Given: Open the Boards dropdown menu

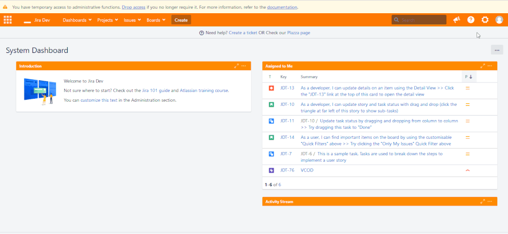Looking at the screenshot, I should pos(156,20).
